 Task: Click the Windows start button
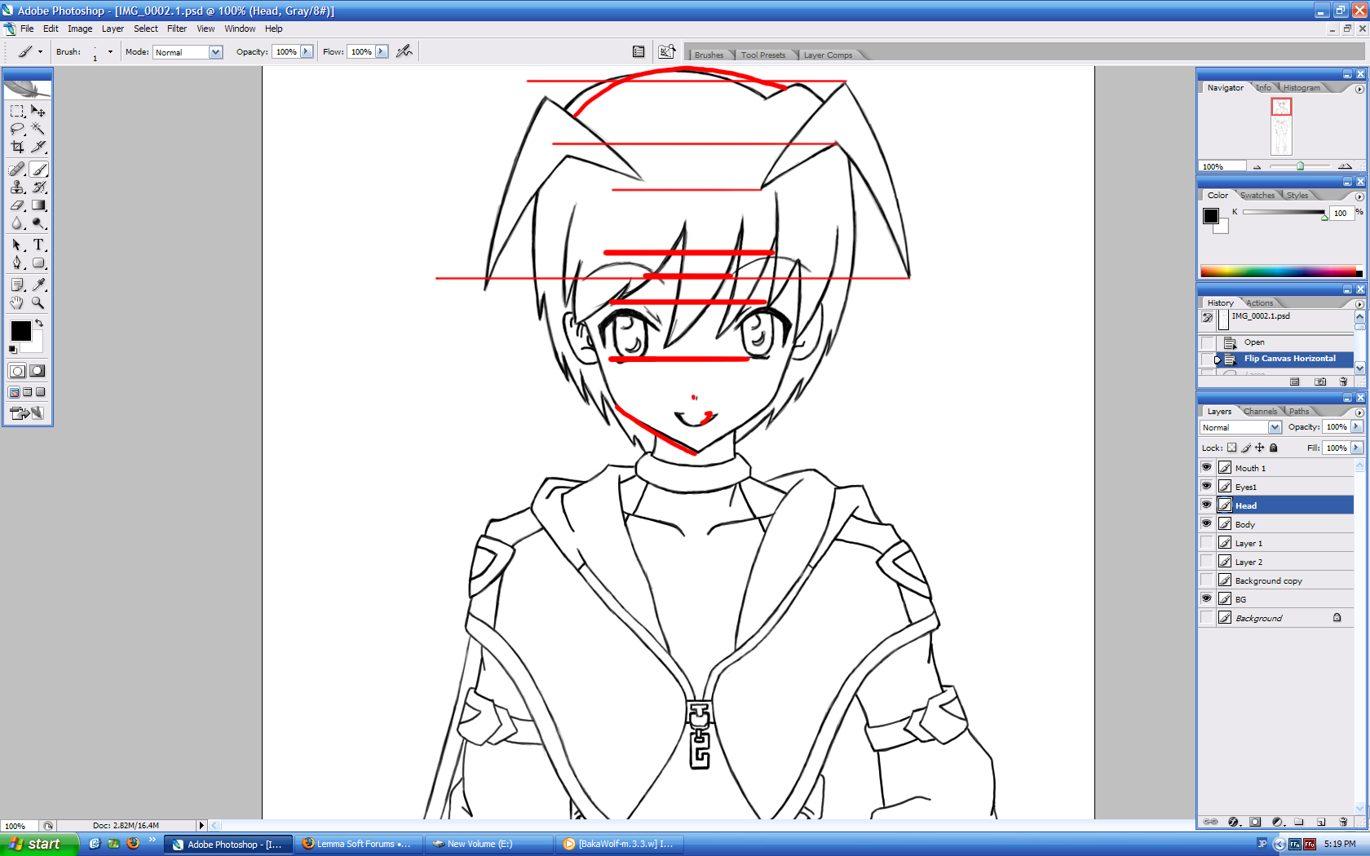(x=38, y=844)
